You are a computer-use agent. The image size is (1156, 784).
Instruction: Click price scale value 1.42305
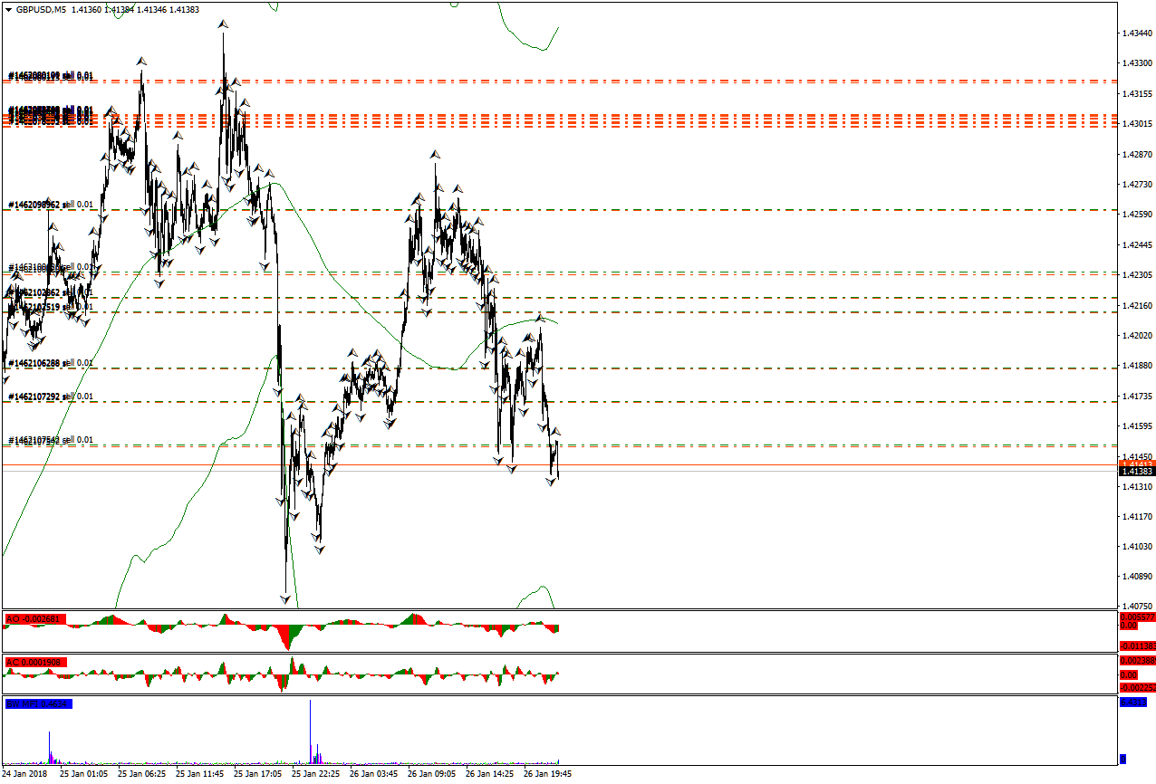(1136, 274)
